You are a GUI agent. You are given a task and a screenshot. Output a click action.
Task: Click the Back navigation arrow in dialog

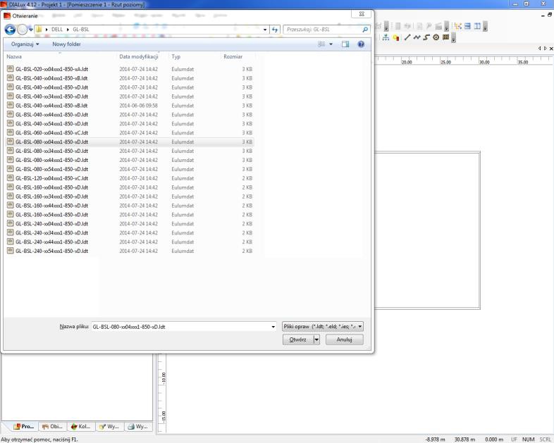(x=10, y=30)
